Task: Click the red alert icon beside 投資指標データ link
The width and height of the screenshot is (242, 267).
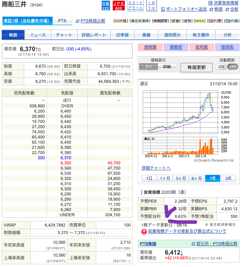Action: coord(144,231)
